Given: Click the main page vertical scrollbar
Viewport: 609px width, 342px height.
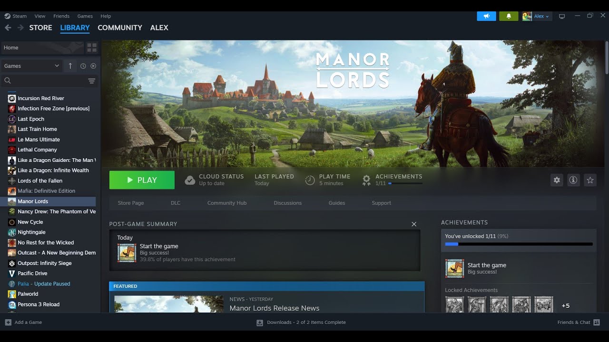Looking at the screenshot, I should tap(607, 57).
